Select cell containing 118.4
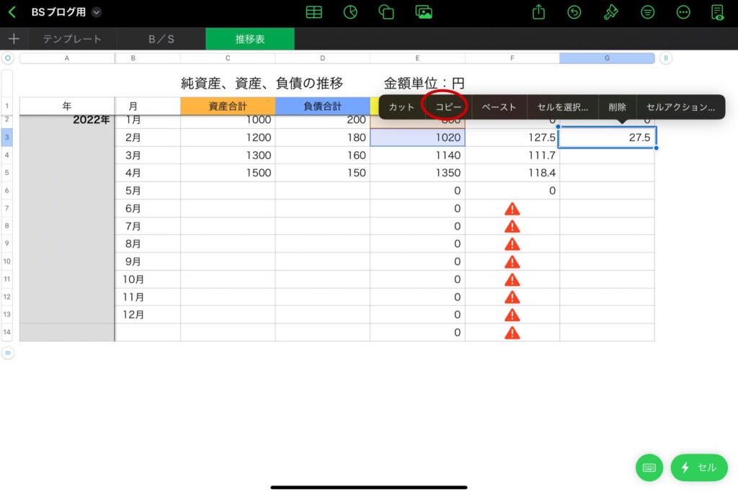The width and height of the screenshot is (738, 494). click(x=512, y=173)
